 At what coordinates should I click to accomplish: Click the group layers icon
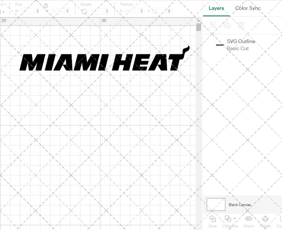(213, 25)
